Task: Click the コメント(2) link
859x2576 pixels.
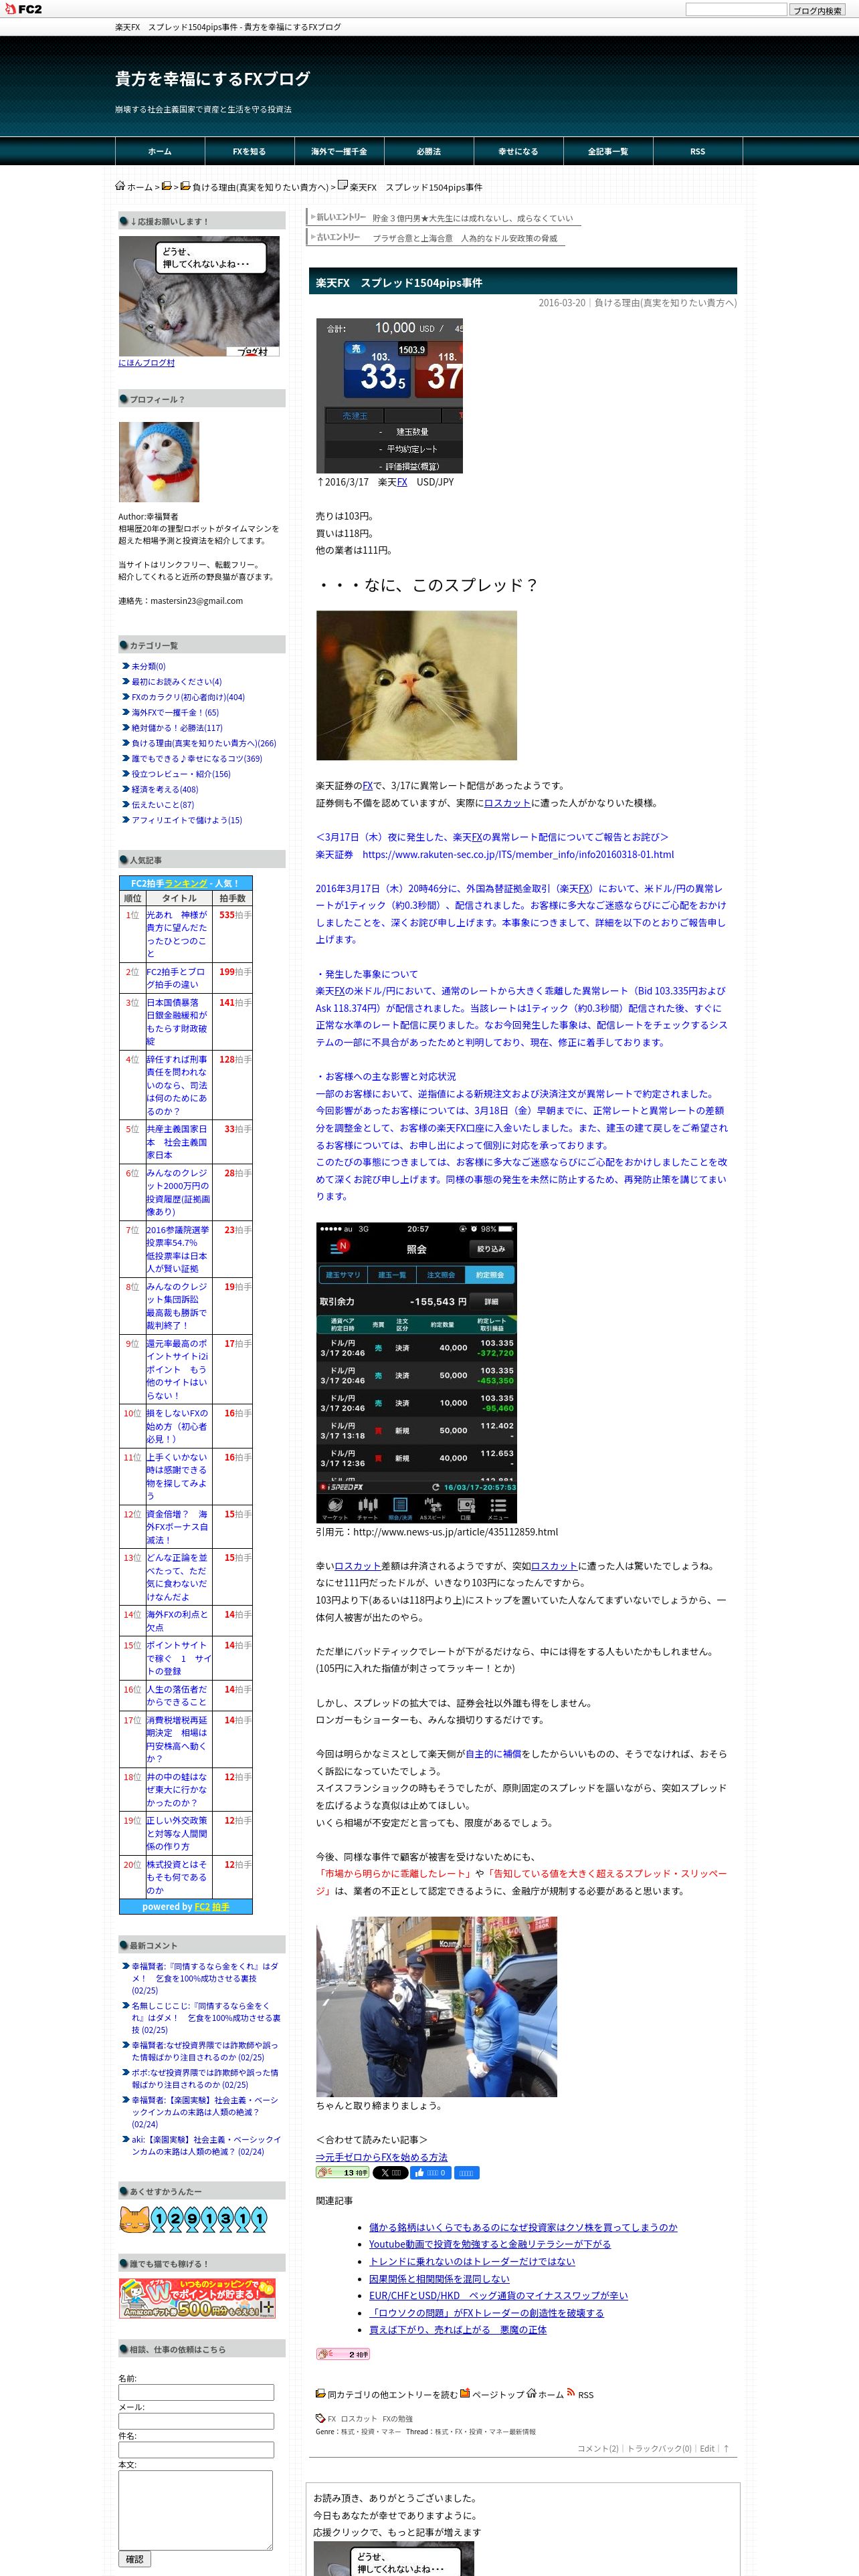Action: (597, 2448)
